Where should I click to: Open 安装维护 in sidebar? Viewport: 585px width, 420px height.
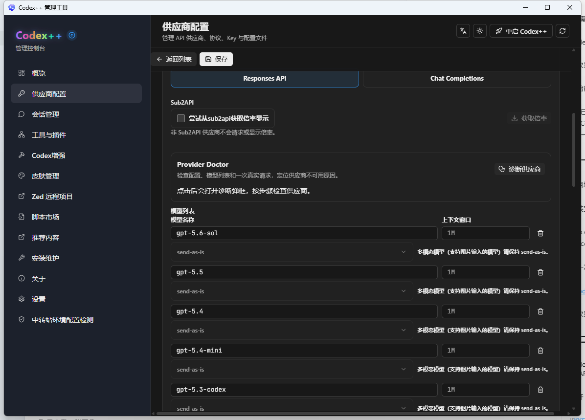pos(76,258)
